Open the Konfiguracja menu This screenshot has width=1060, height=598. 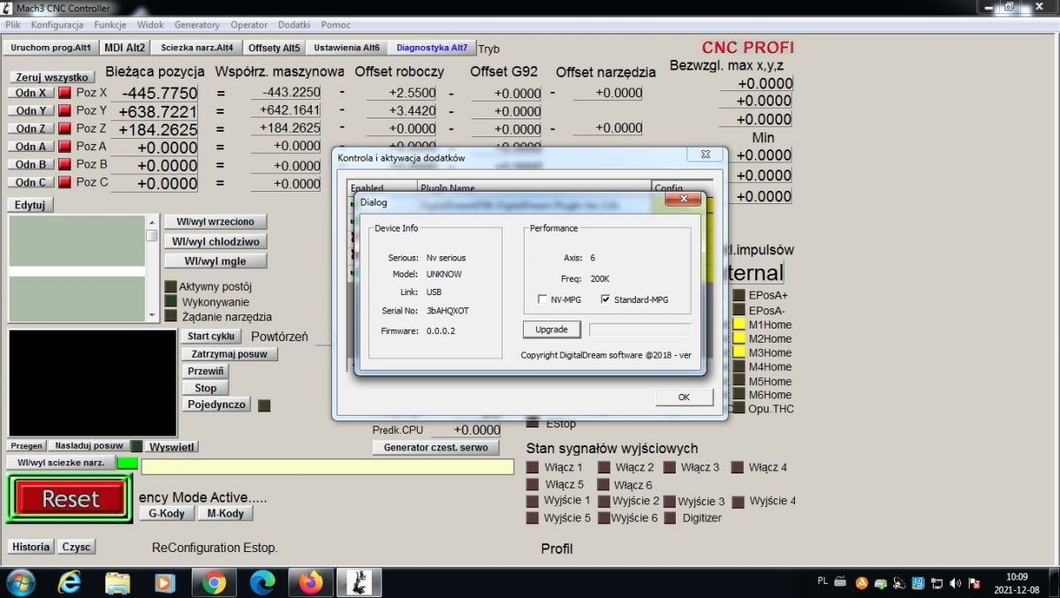(57, 25)
